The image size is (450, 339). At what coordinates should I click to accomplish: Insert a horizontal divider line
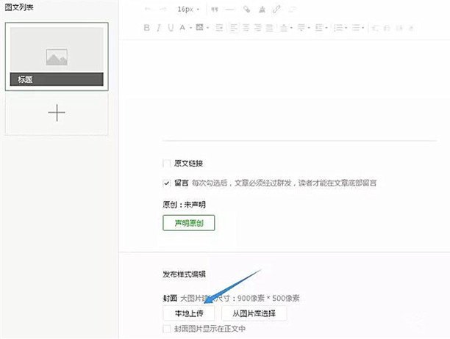tap(229, 10)
